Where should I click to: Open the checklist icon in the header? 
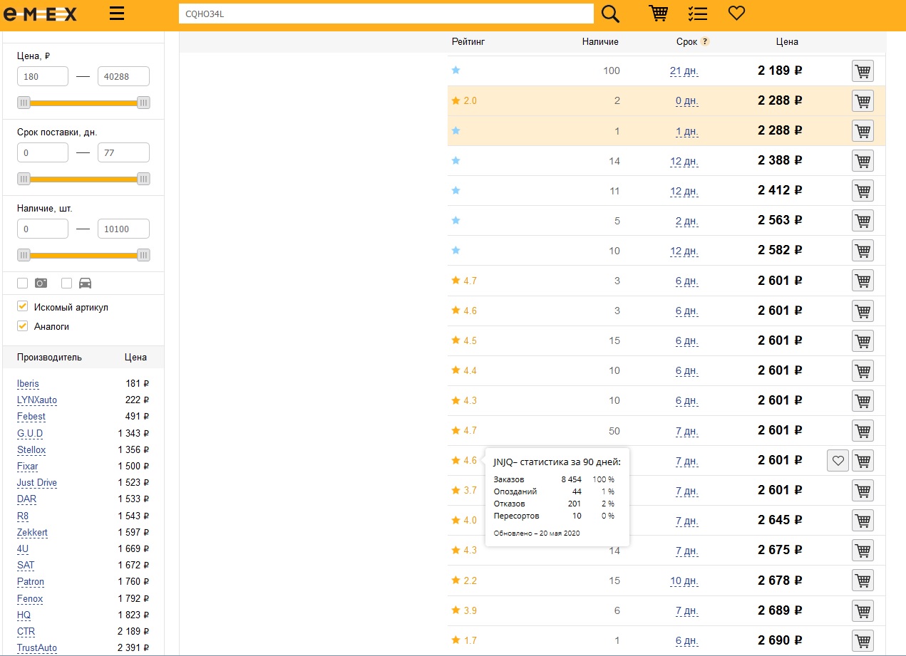click(x=697, y=14)
